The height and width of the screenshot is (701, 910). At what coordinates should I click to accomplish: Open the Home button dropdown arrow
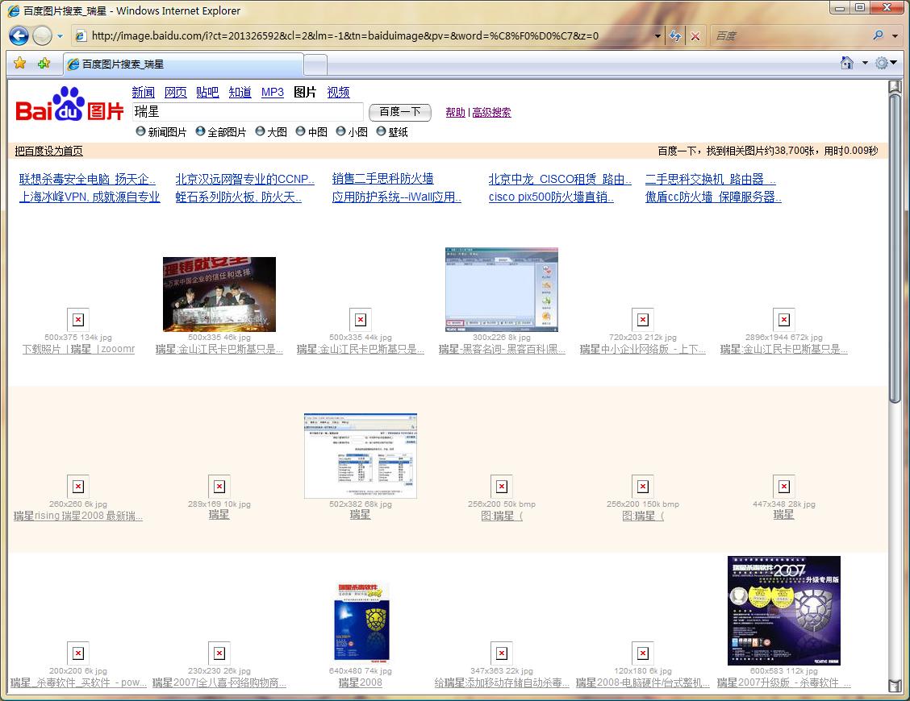[865, 63]
